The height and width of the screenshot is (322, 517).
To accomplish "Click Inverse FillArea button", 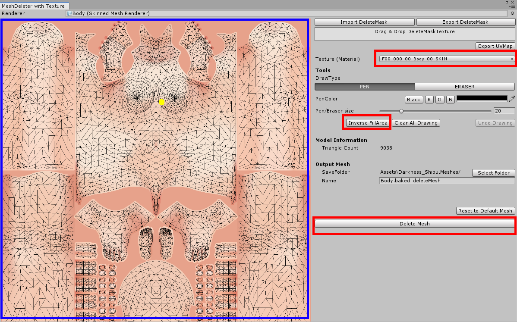I will pyautogui.click(x=368, y=123).
